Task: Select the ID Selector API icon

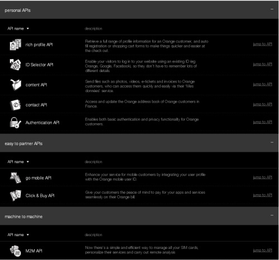Action: click(16, 65)
